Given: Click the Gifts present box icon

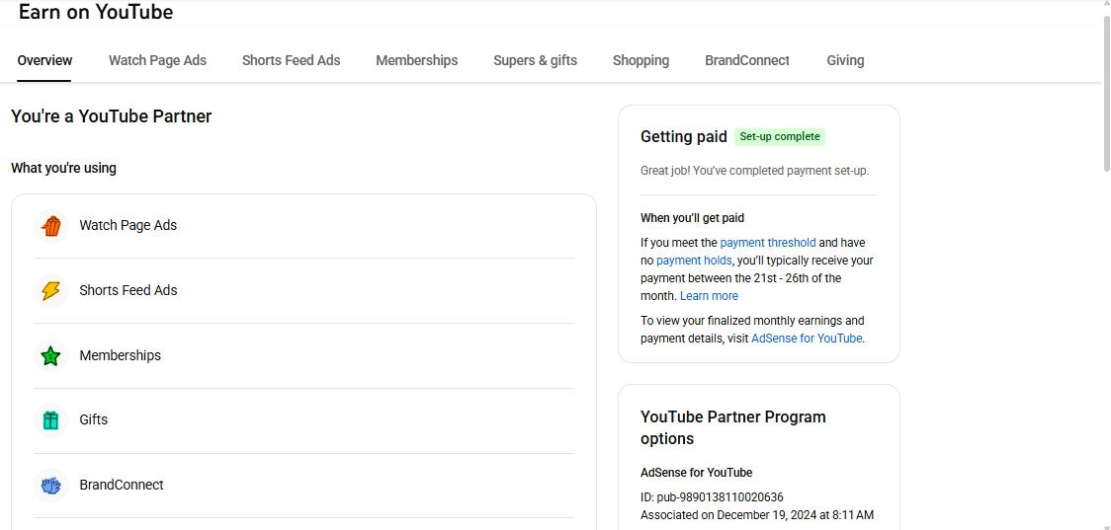Looking at the screenshot, I should pos(51,420).
